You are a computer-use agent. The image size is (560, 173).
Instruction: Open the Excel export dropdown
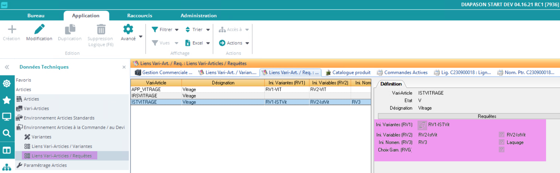click(x=208, y=43)
